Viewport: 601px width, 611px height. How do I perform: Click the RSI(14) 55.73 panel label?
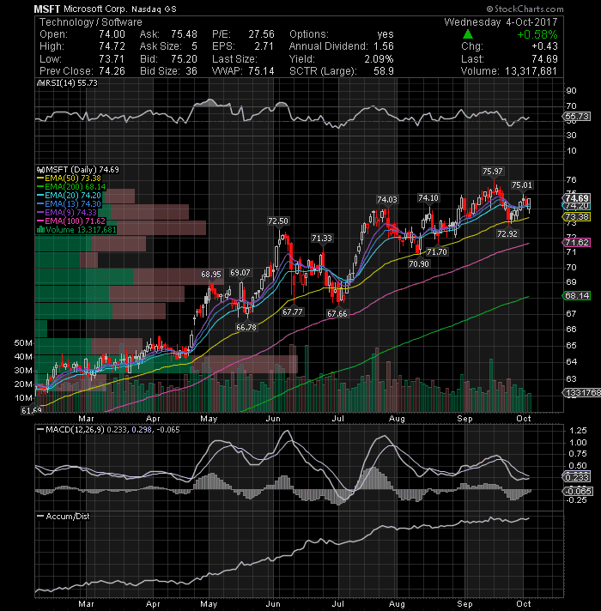[x=67, y=83]
